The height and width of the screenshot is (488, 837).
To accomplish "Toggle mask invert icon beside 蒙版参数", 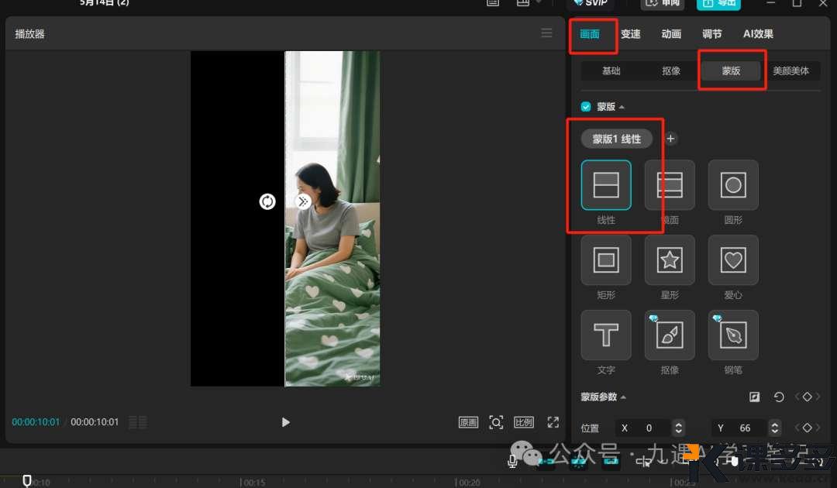I will pyautogui.click(x=755, y=397).
